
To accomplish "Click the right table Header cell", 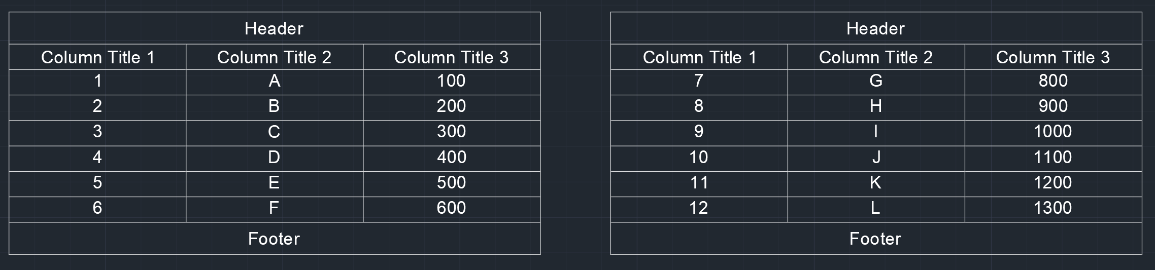I will [x=875, y=28].
